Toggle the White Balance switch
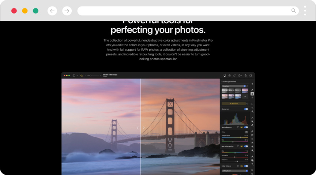Screen dimensions: 316x175 click(x=246, y=127)
